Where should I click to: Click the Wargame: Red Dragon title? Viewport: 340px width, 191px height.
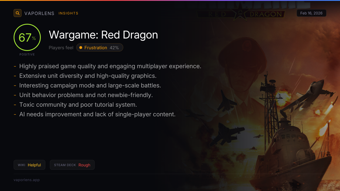[x=103, y=35]
